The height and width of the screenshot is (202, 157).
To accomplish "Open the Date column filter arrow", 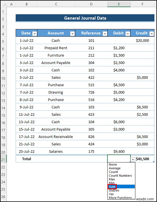I will (34, 34).
